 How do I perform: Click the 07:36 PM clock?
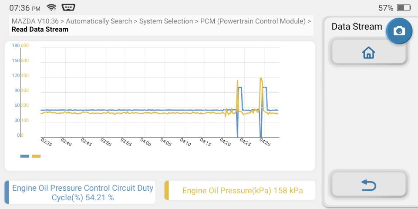point(25,8)
